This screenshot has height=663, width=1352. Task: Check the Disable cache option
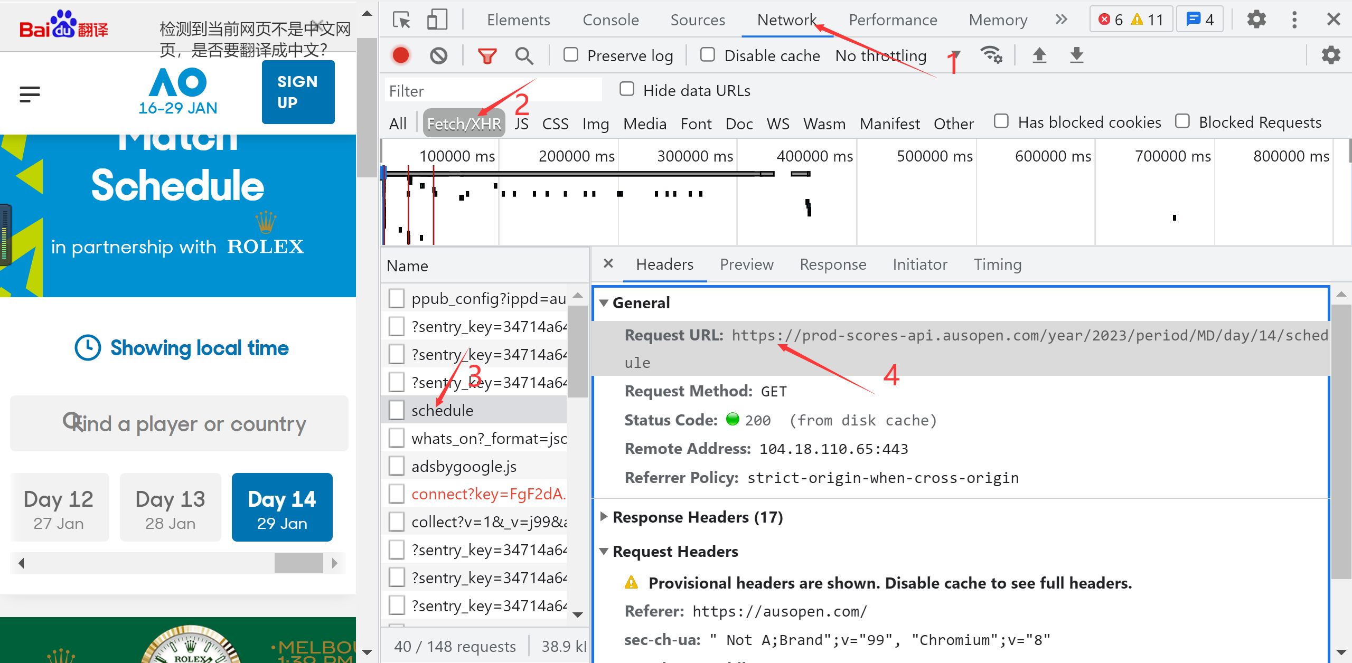coord(708,55)
